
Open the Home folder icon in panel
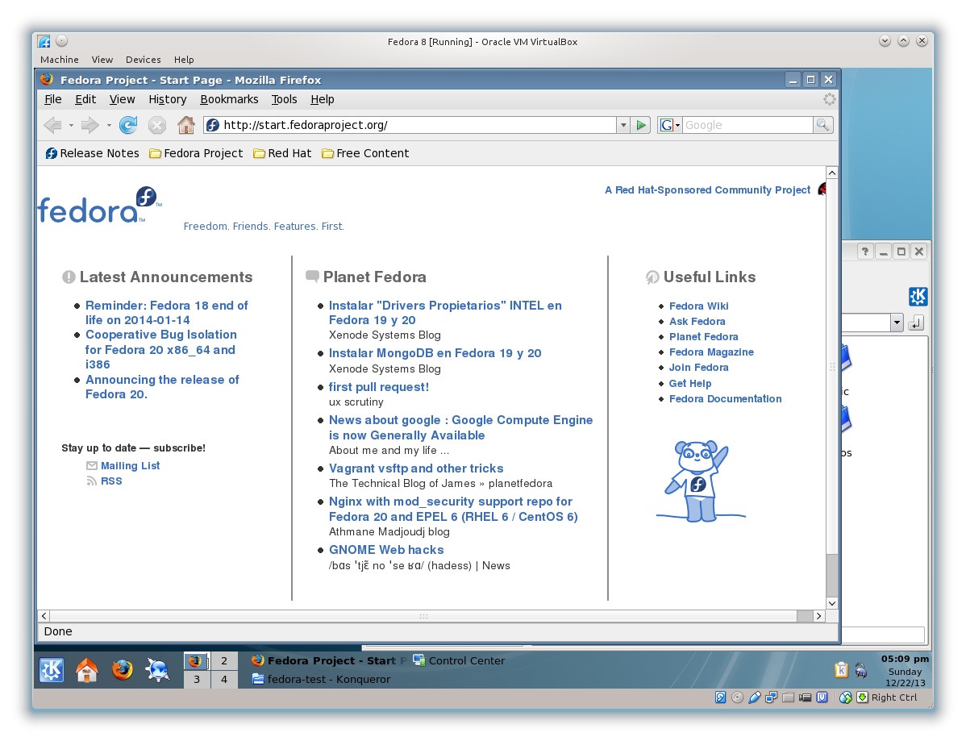[87, 670]
